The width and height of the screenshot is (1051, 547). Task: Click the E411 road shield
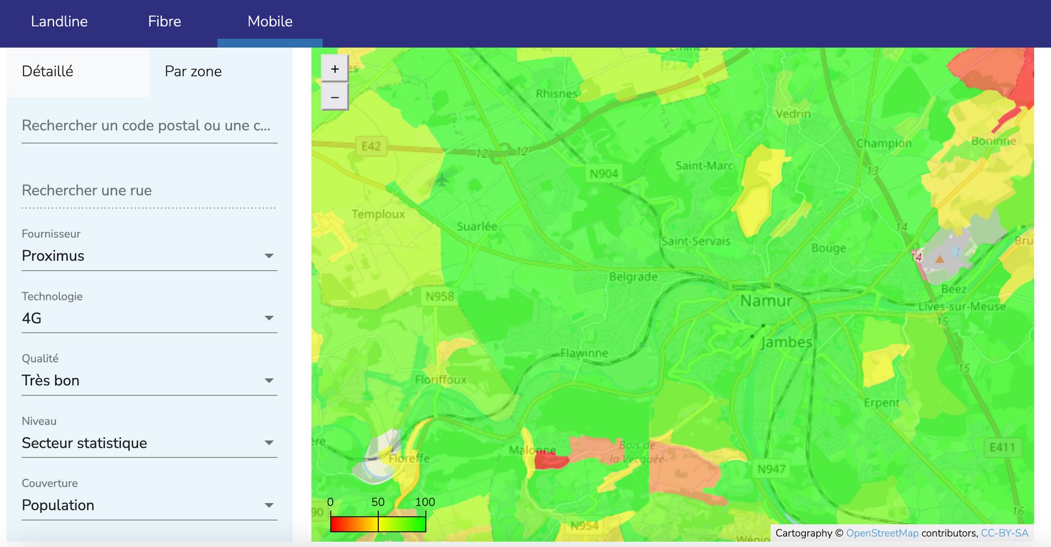1002,447
